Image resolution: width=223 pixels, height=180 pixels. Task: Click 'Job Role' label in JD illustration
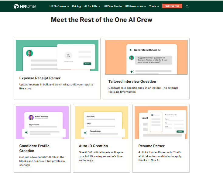(x=91, y=116)
